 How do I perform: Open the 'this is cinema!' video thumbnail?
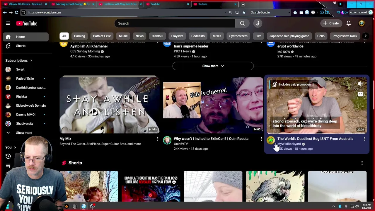point(213,105)
